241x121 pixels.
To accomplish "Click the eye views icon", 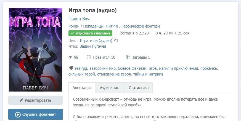I will [x=70, y=57].
